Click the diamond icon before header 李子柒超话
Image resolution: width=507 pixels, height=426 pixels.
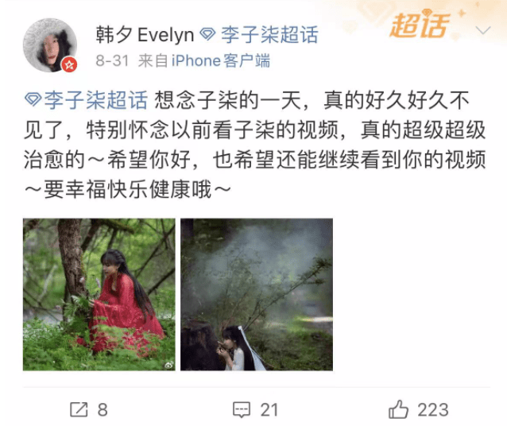point(207,35)
